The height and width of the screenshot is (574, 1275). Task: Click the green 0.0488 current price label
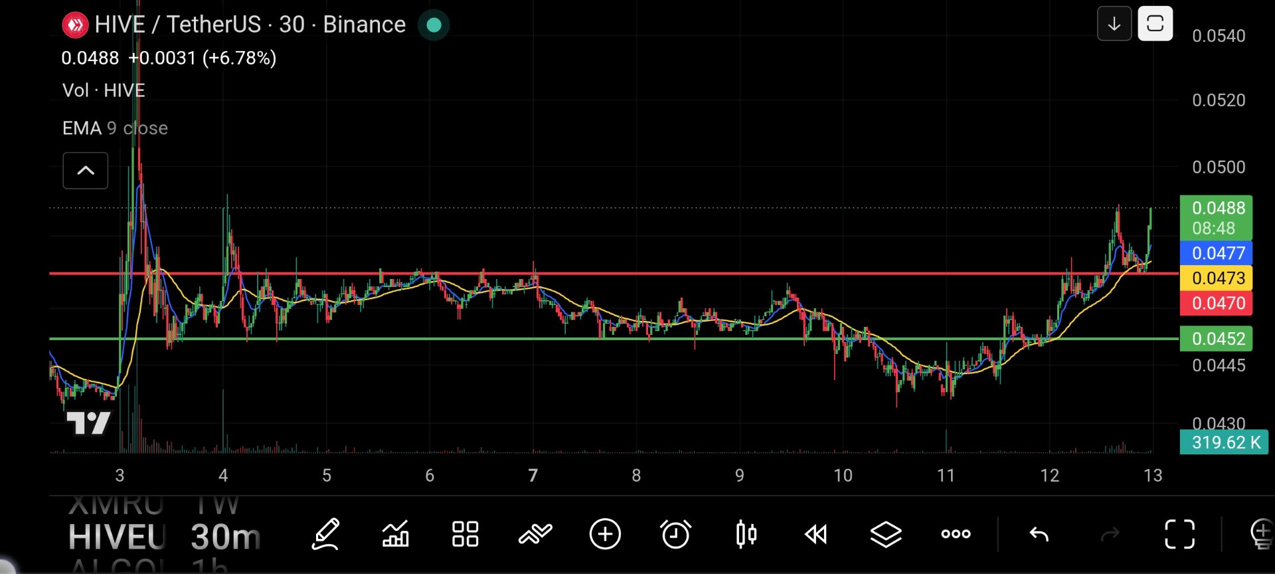click(1216, 218)
